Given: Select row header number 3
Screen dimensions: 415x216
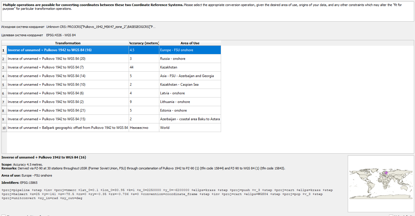Looking at the screenshot, I should pos(4,67).
